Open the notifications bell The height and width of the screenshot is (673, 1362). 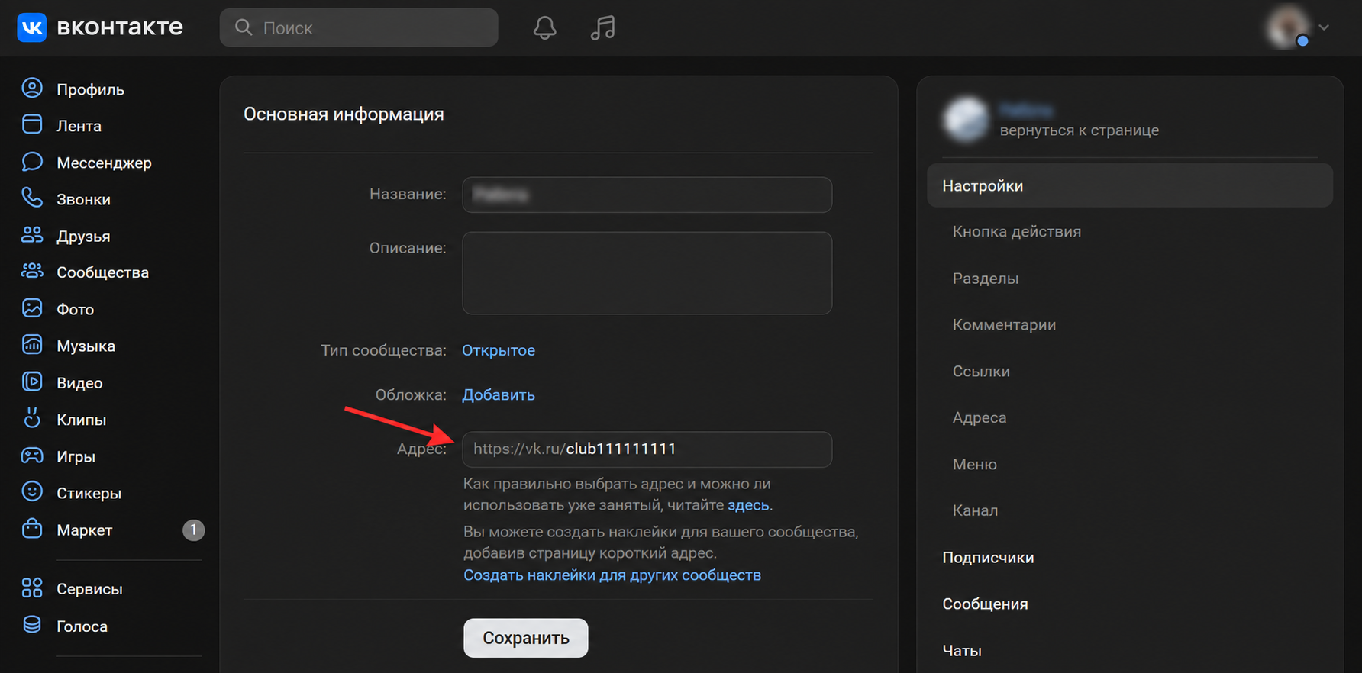point(544,28)
